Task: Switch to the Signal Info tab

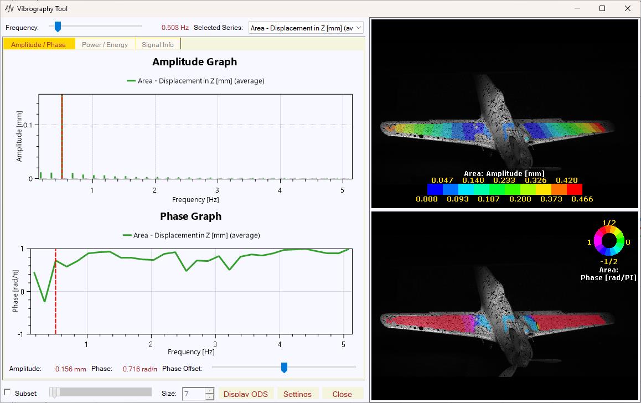Action: 157,44
